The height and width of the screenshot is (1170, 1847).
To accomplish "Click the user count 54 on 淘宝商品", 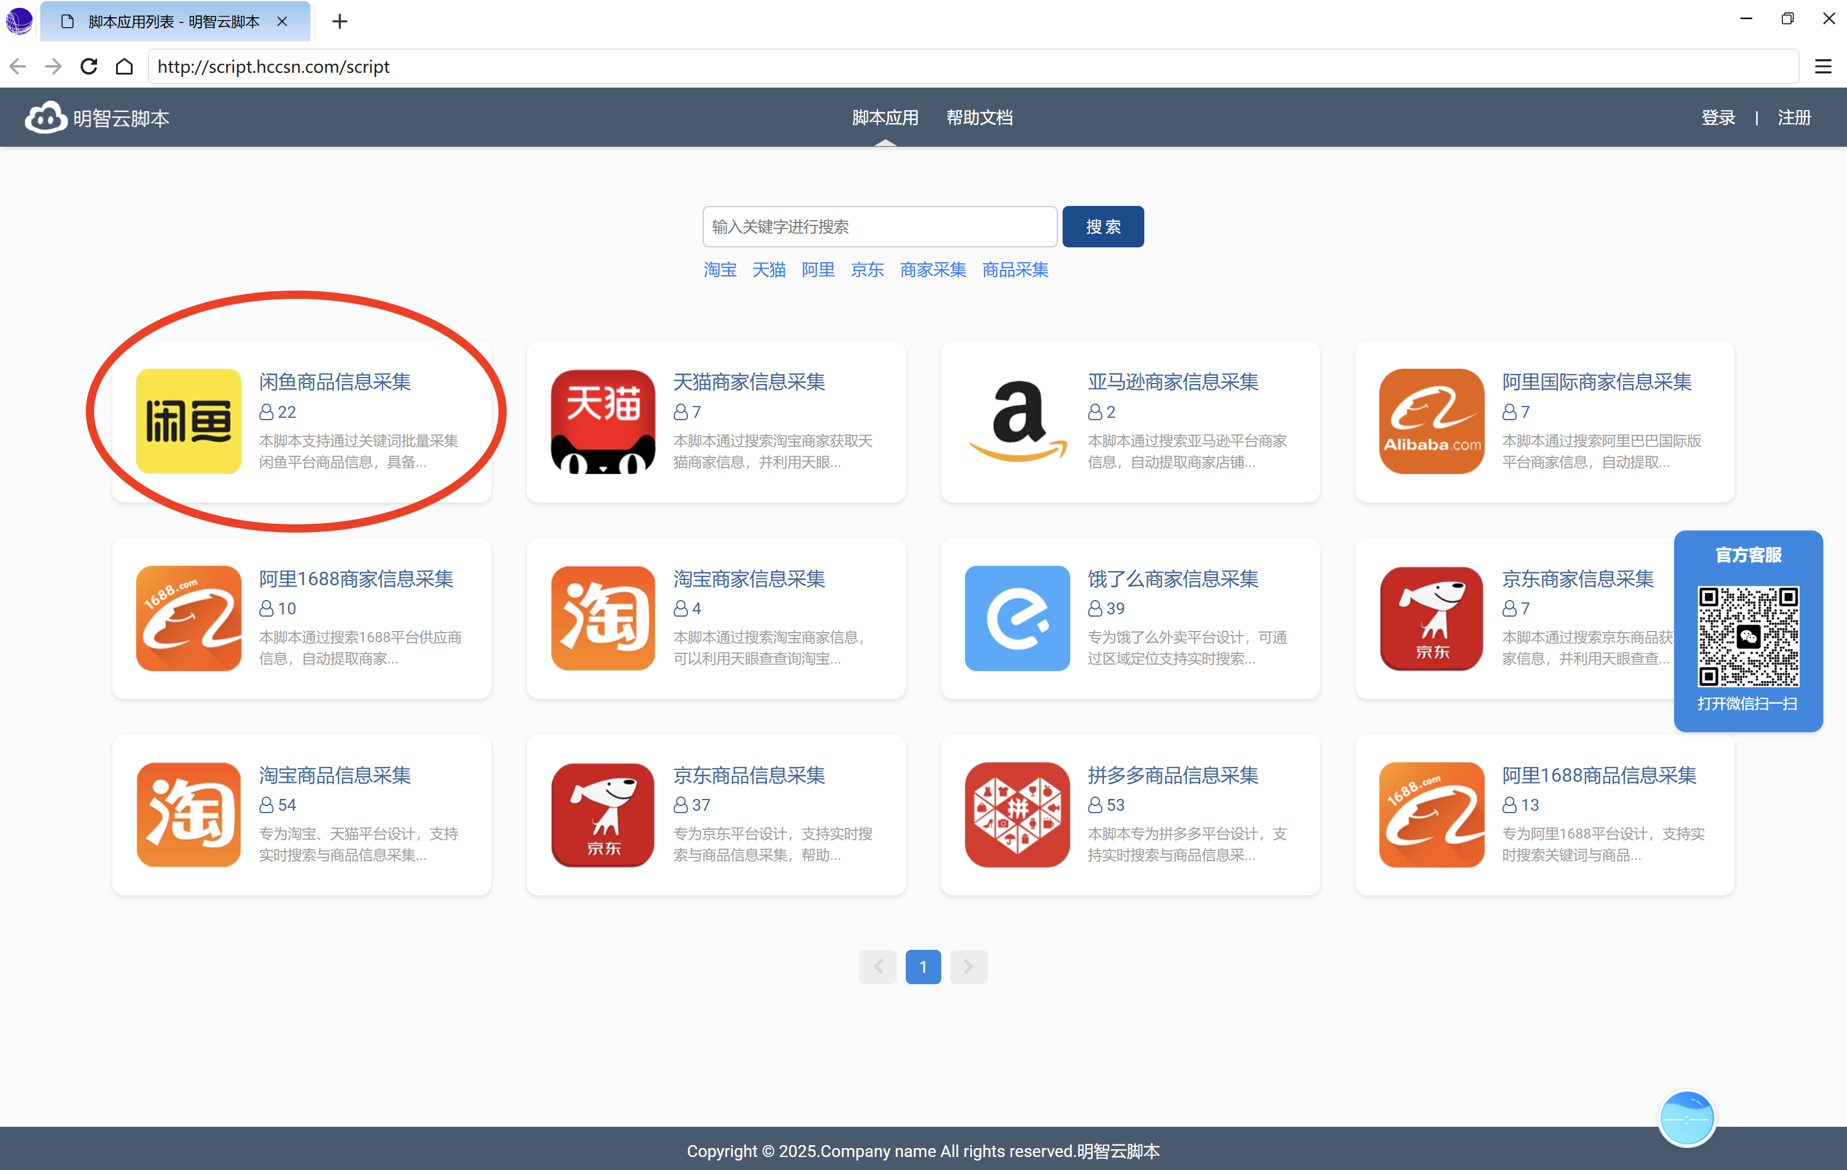I will tap(286, 805).
